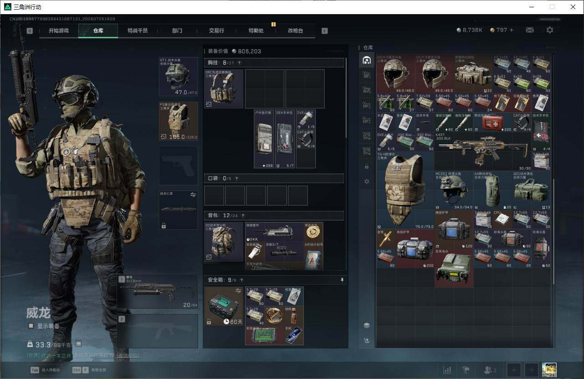Click the flag icon in bottom bar
Screen dimensions: 584x379
[466, 370]
